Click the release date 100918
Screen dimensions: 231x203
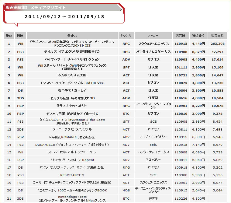[x=181, y=168]
